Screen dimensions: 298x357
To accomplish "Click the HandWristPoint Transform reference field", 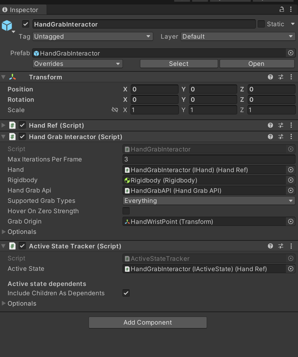I will (204, 221).
